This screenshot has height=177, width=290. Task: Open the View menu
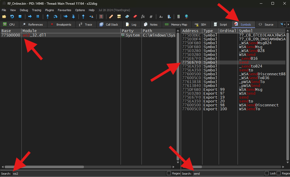click(x=13, y=10)
